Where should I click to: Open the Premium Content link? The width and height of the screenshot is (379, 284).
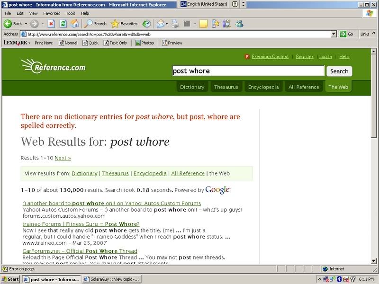point(270,56)
